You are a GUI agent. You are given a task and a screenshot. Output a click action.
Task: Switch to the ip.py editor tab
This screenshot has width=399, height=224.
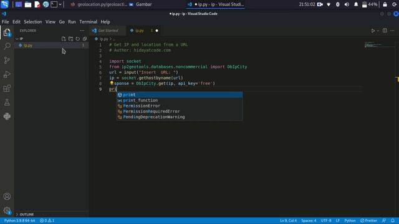pyautogui.click(x=143, y=30)
